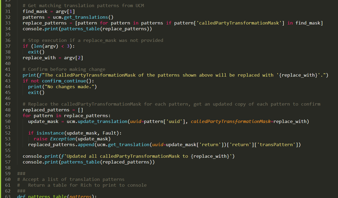Place cursor on the get_translations method call
Viewport: 338px width, 198px height.
(x=86, y=17)
